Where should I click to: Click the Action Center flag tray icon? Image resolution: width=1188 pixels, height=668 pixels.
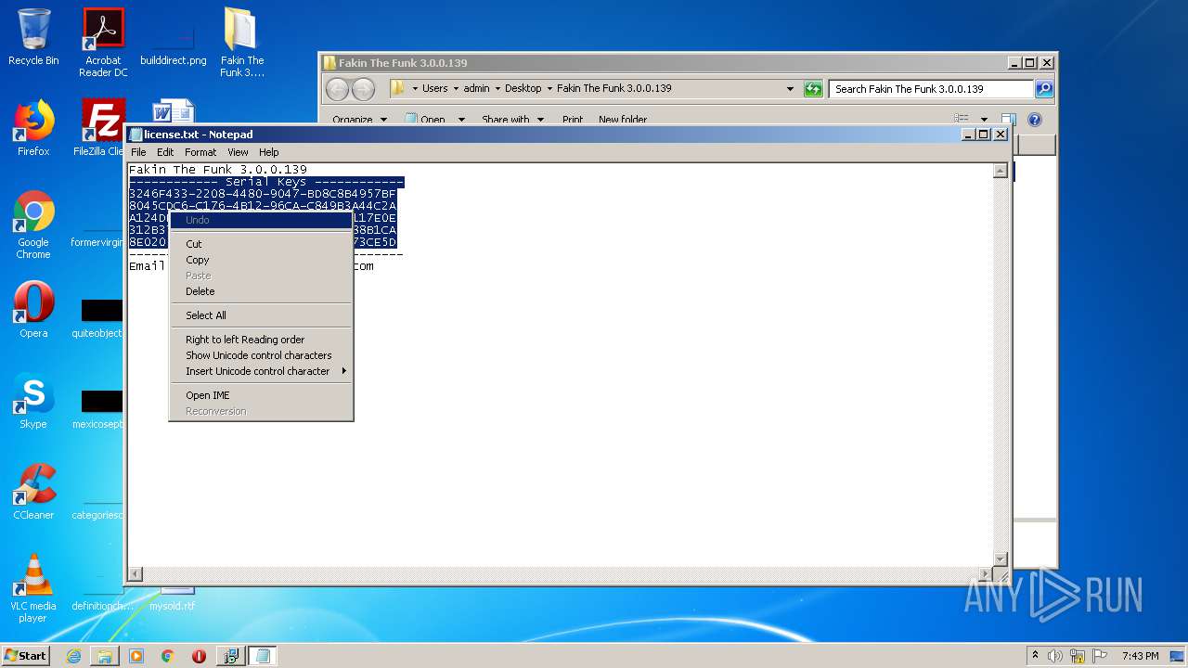1100,656
